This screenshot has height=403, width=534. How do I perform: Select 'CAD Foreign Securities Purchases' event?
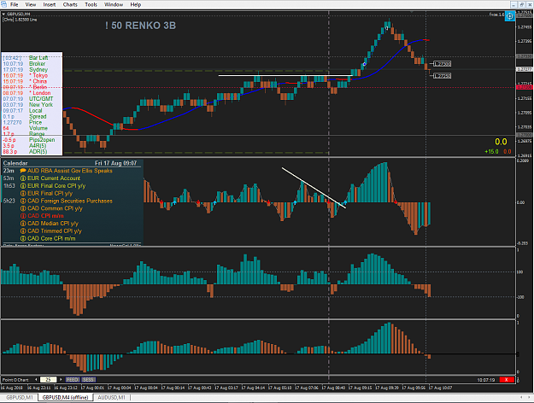(x=70, y=201)
